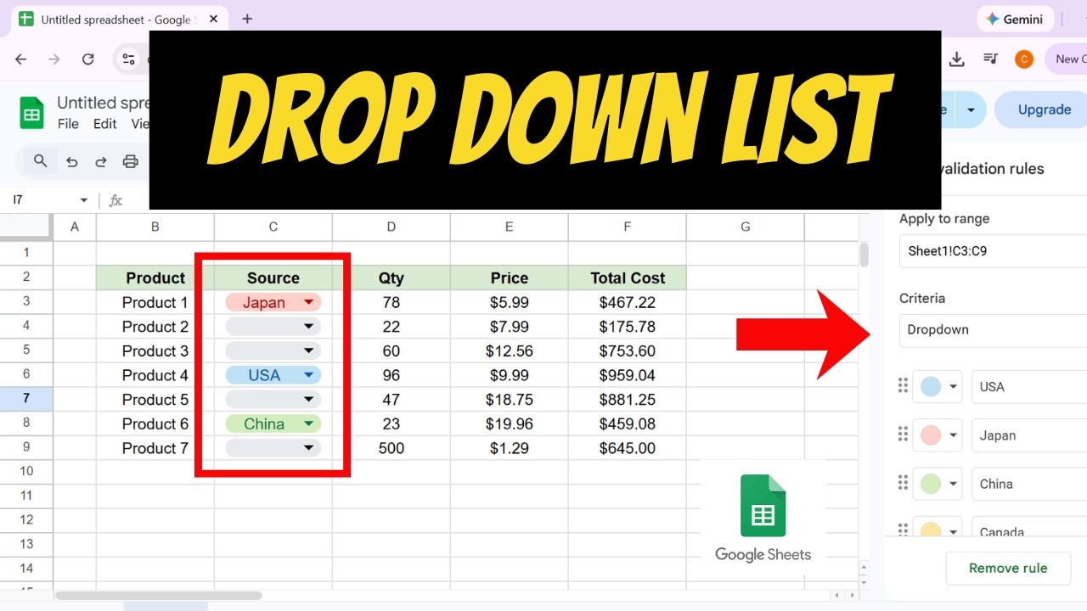Select column G header
This screenshot has width=1087, height=611.
pos(746,227)
